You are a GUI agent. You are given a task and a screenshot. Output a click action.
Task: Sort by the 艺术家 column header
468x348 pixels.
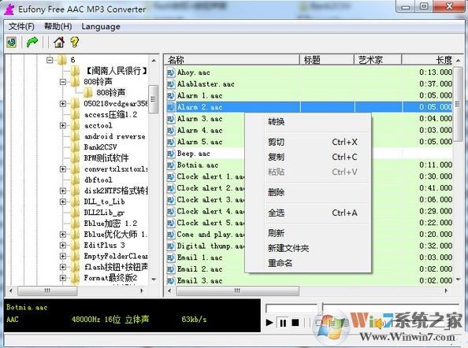pyautogui.click(x=377, y=60)
